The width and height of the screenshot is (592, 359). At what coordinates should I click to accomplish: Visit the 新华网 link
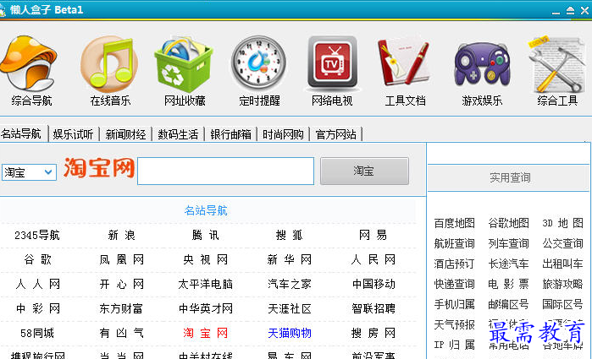[x=289, y=259]
